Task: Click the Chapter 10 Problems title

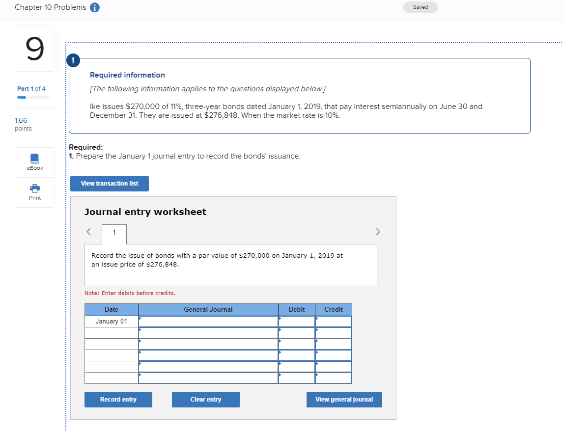Action: coord(51,7)
